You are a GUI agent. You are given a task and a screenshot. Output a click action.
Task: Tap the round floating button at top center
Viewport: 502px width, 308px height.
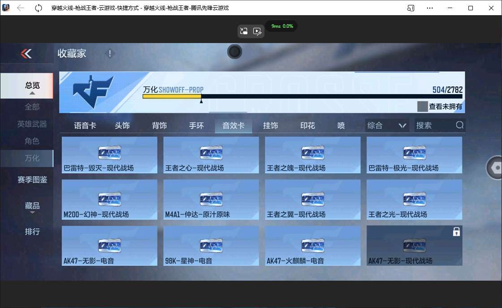[x=234, y=52]
